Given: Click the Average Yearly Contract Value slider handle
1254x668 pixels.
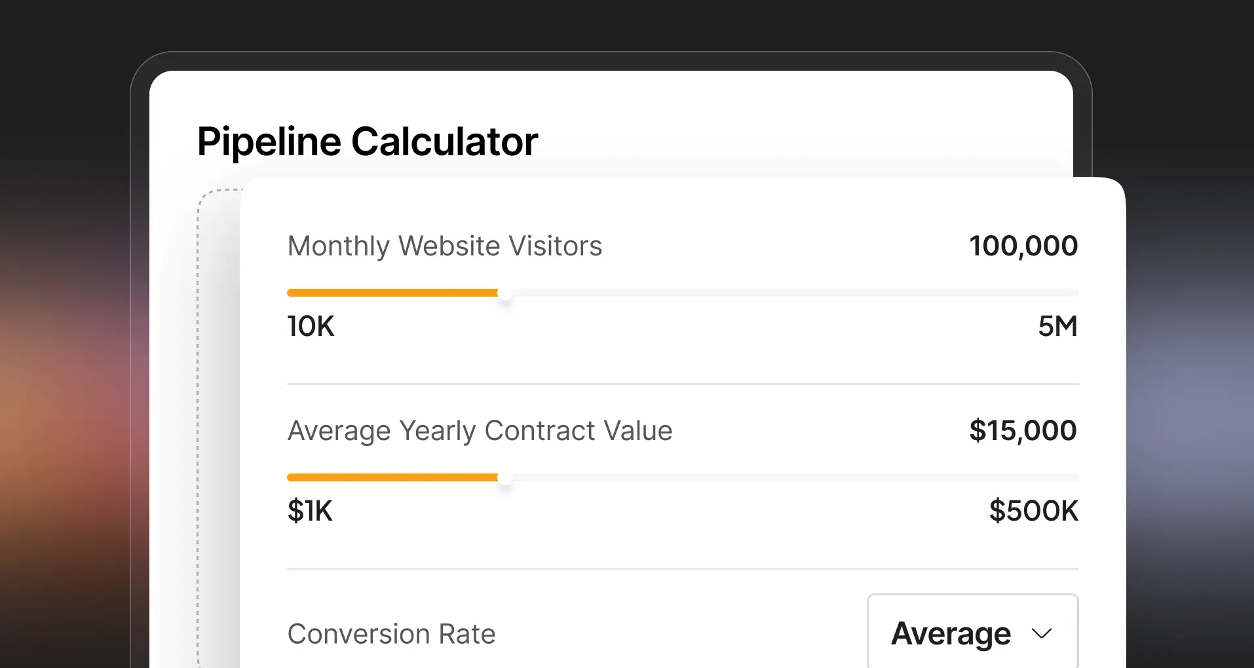Looking at the screenshot, I should coord(504,478).
